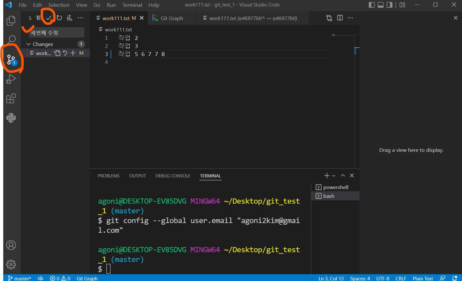Select the TERMINAL panel tab
The width and height of the screenshot is (462, 281).
(210, 176)
